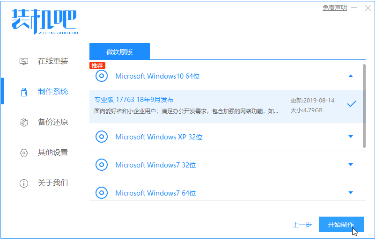The image size is (376, 240).
Task: Open 在线重装 via its monitor icon
Action: coord(24,61)
